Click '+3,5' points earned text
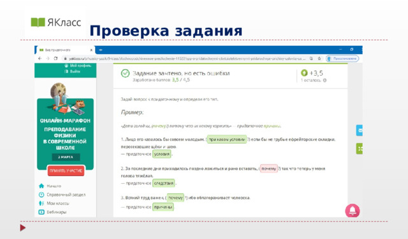Screen dimensions: 408x239 (316, 73)
